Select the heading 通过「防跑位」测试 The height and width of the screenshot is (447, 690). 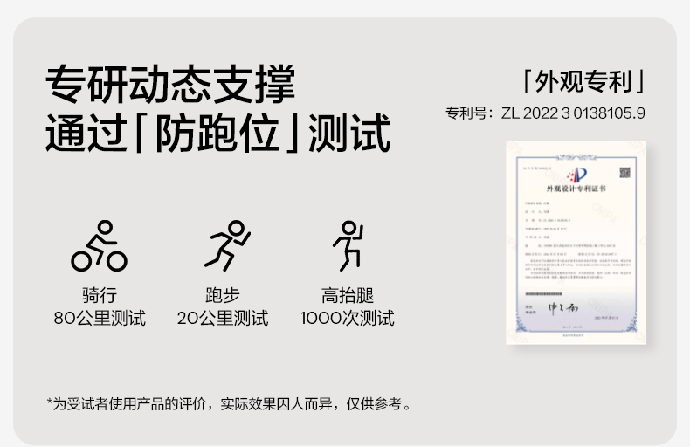(217, 133)
